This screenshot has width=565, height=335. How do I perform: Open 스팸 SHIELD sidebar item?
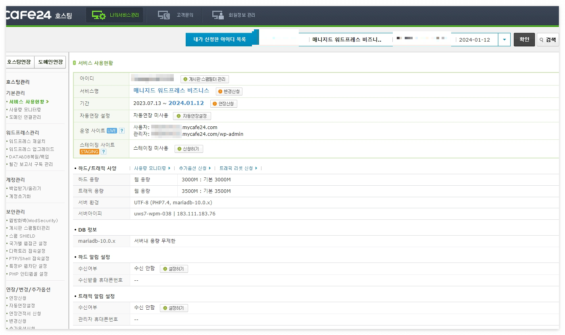pyautogui.click(x=22, y=236)
